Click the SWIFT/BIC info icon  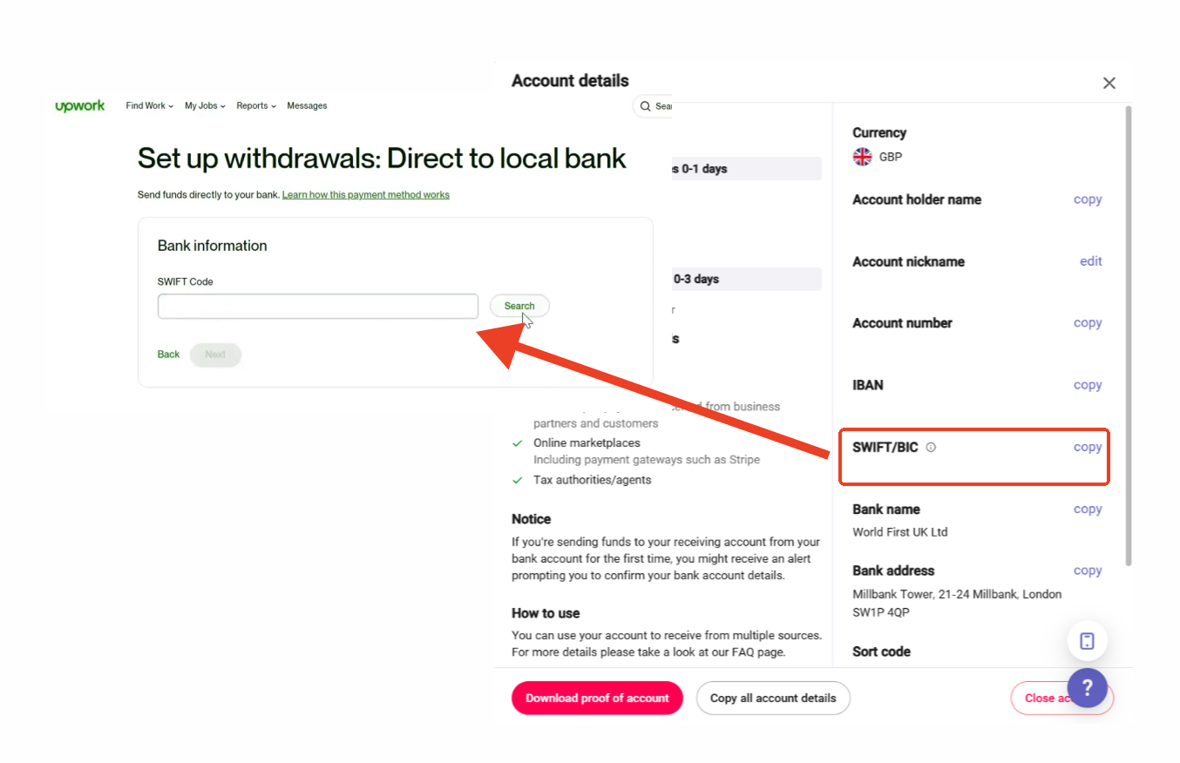931,448
